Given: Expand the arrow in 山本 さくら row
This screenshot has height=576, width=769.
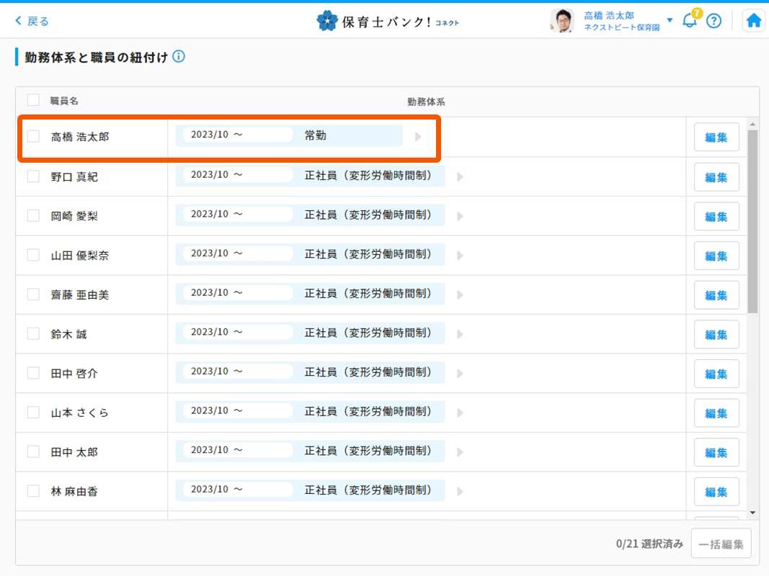Looking at the screenshot, I should tap(461, 413).
